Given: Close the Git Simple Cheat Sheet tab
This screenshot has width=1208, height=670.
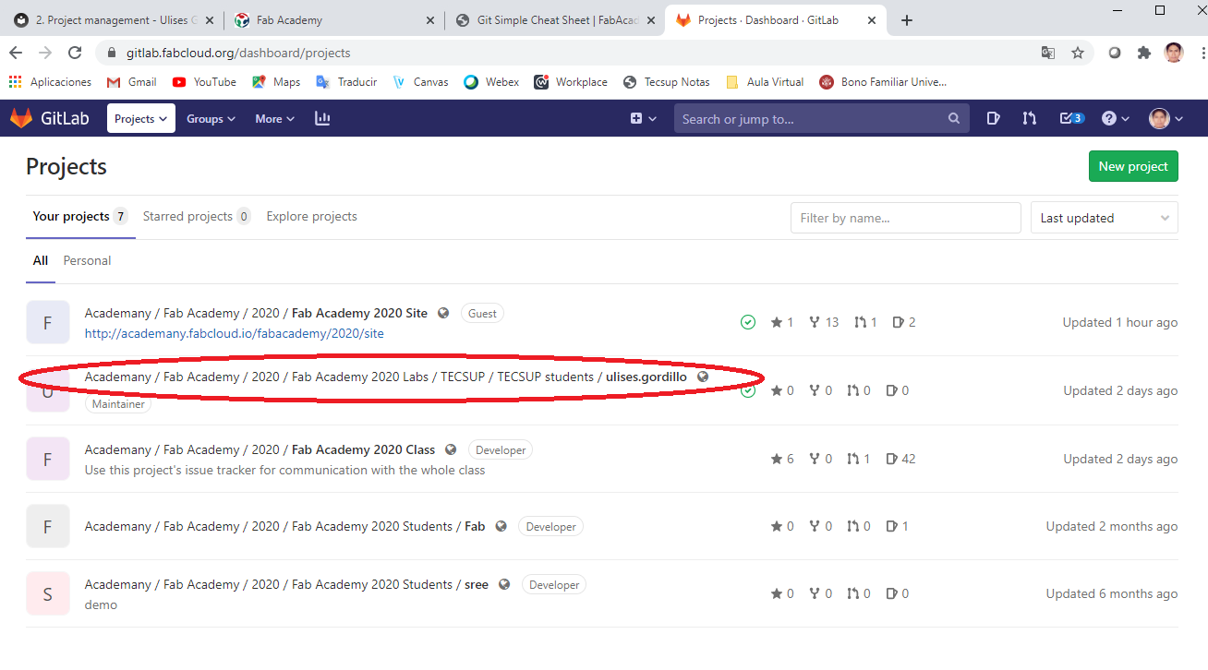Looking at the screenshot, I should (x=651, y=20).
